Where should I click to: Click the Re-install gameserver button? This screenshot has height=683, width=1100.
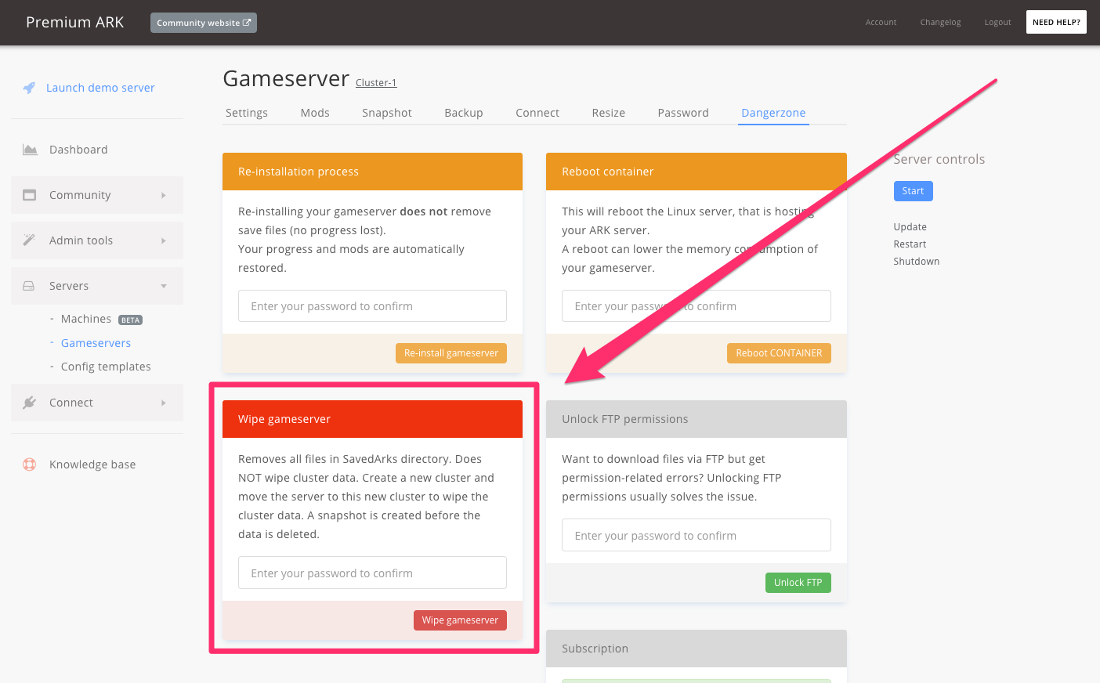click(x=451, y=353)
